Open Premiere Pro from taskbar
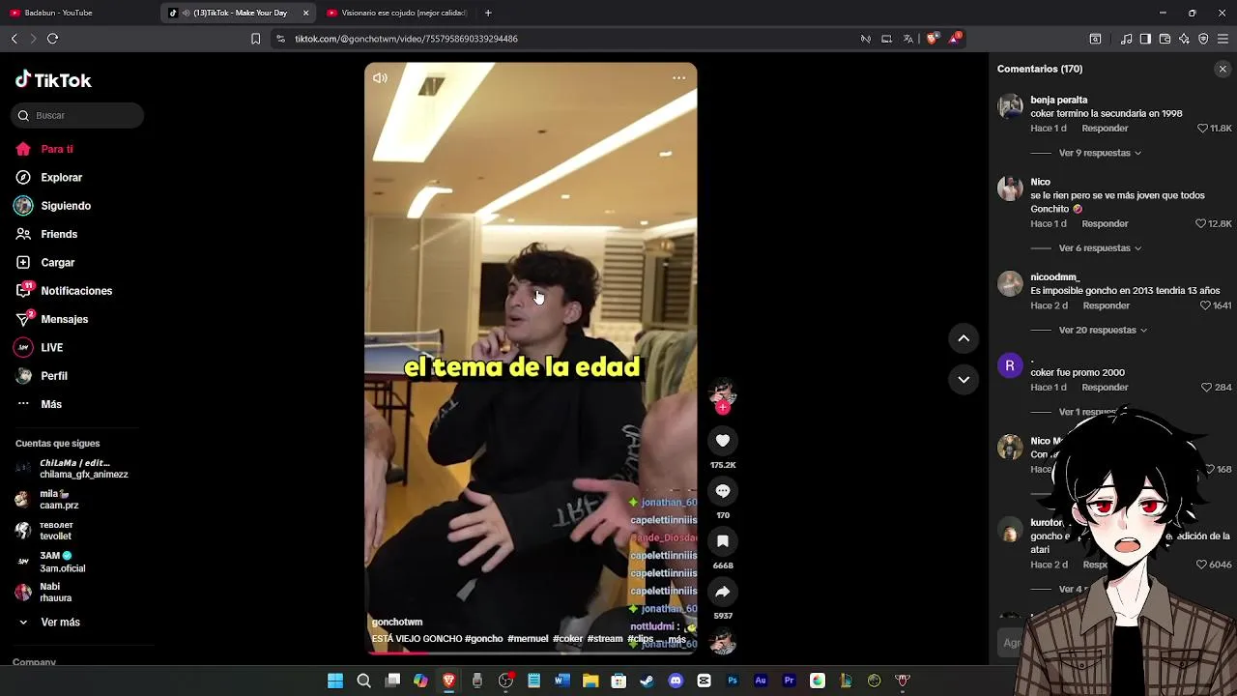 [x=789, y=681]
